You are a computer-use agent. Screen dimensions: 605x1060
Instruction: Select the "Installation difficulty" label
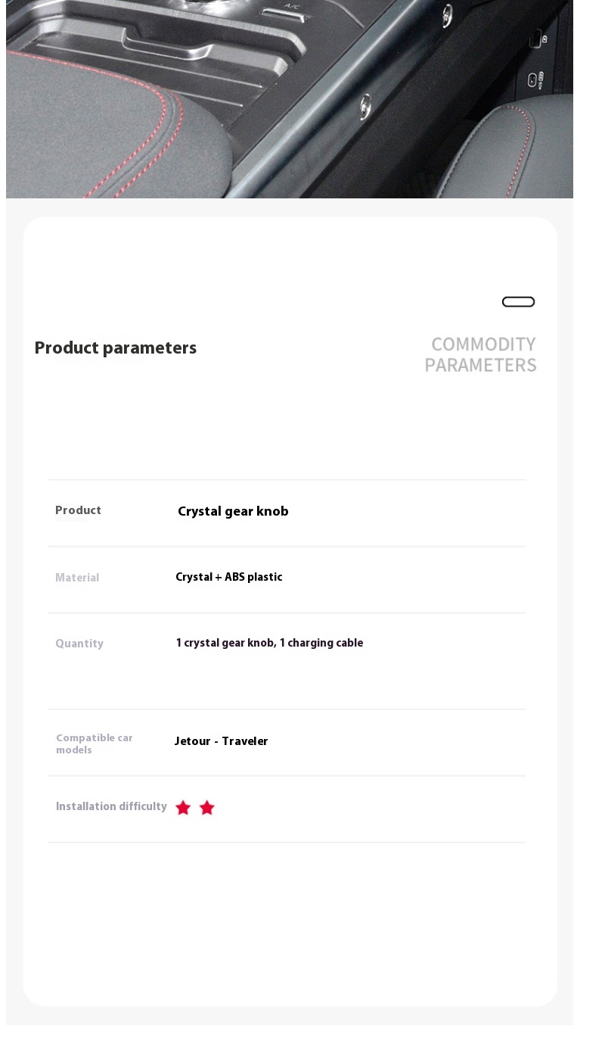click(x=111, y=807)
